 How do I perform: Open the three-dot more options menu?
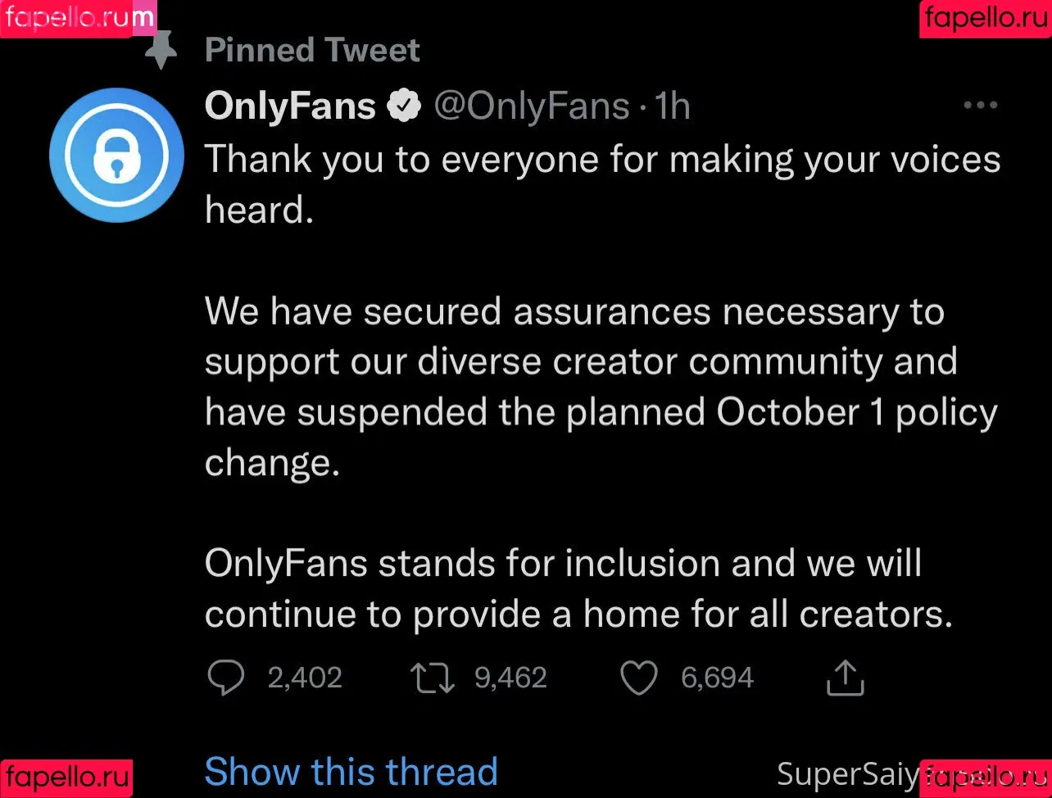click(x=980, y=106)
